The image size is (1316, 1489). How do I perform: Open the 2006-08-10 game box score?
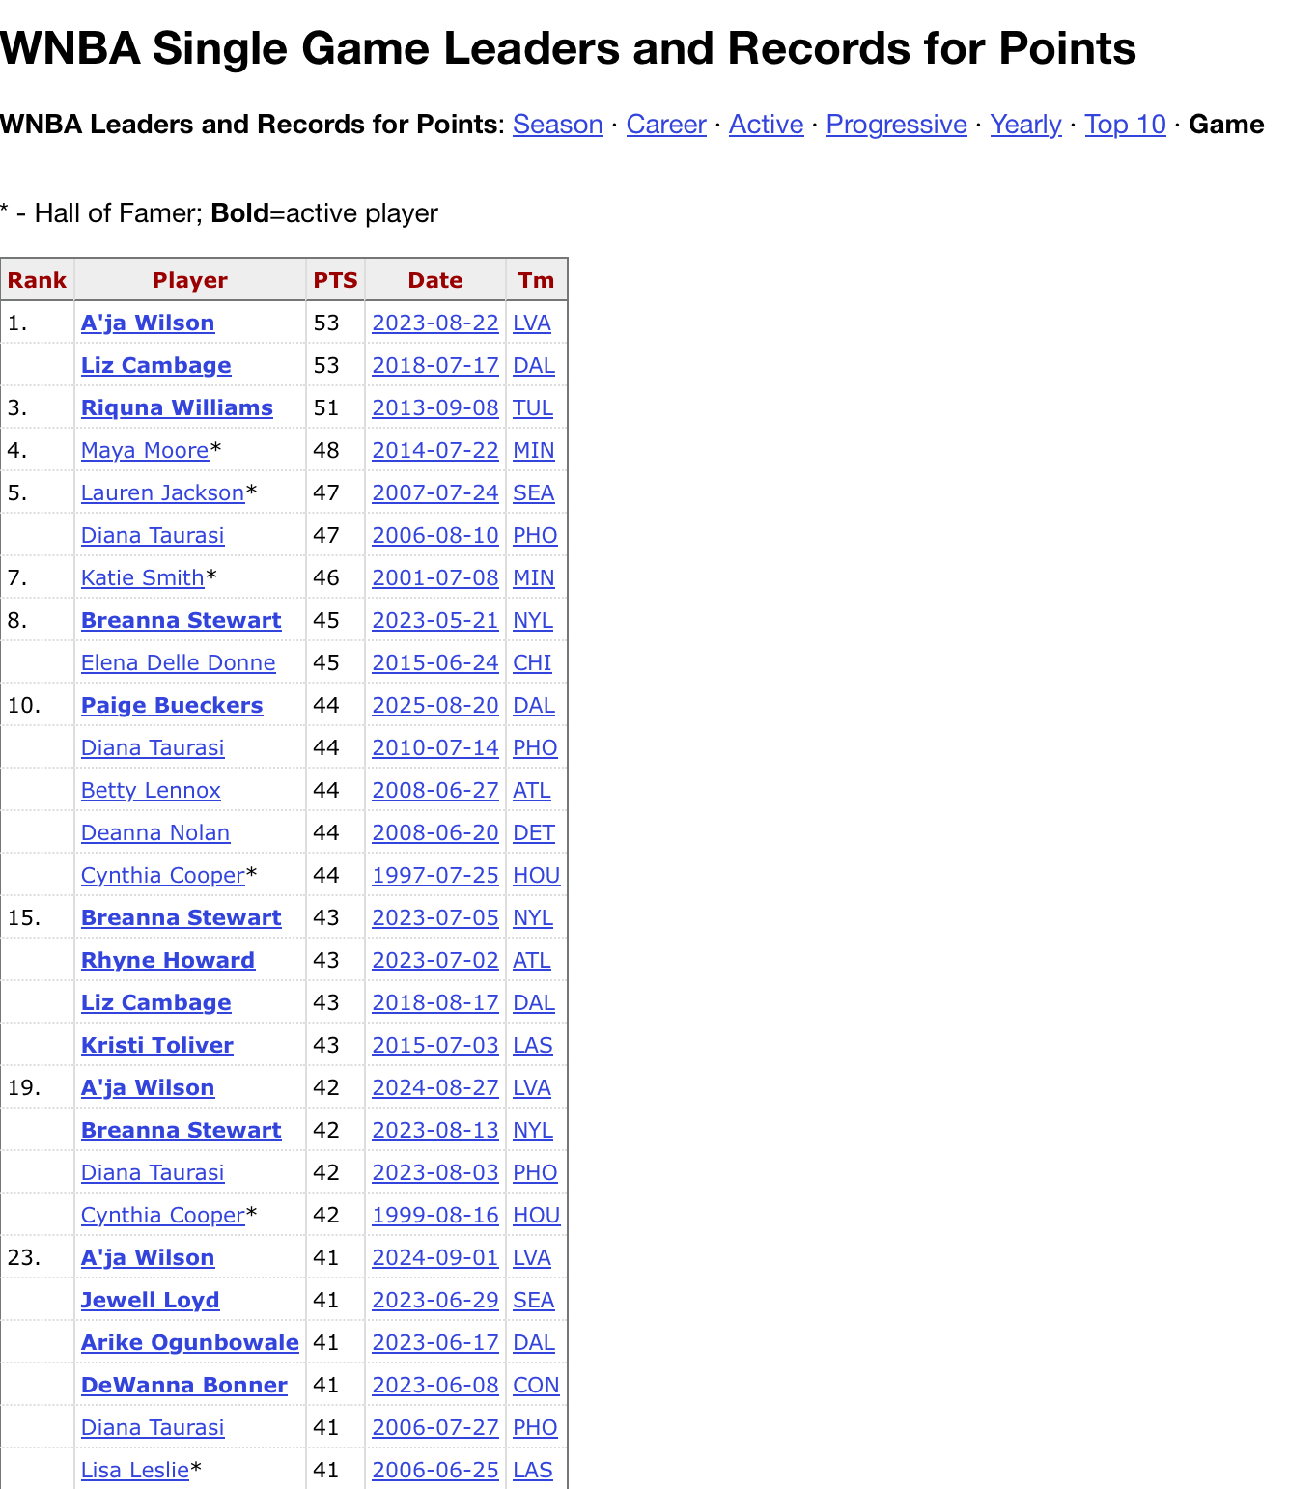tap(435, 535)
